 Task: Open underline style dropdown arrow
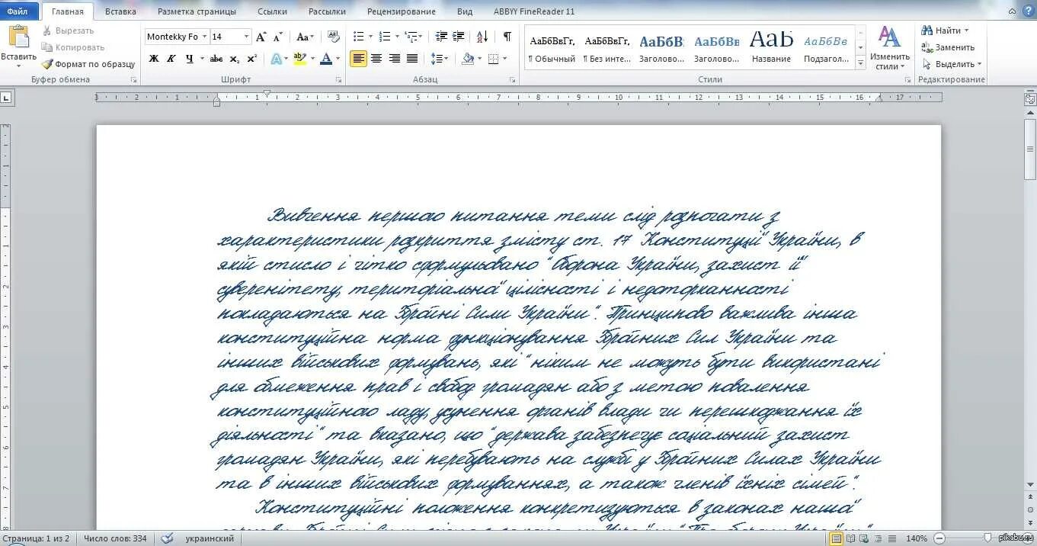(202, 59)
